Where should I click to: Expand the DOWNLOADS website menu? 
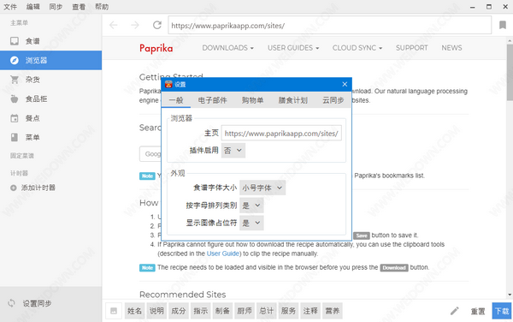tap(227, 48)
